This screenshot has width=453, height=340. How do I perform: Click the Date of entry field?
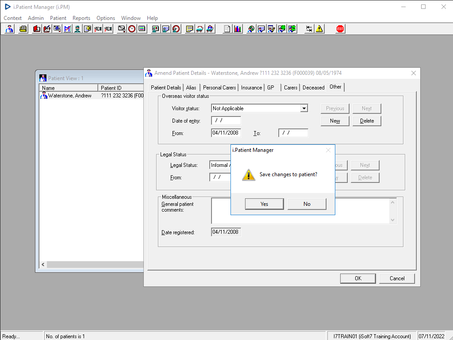tap(226, 120)
